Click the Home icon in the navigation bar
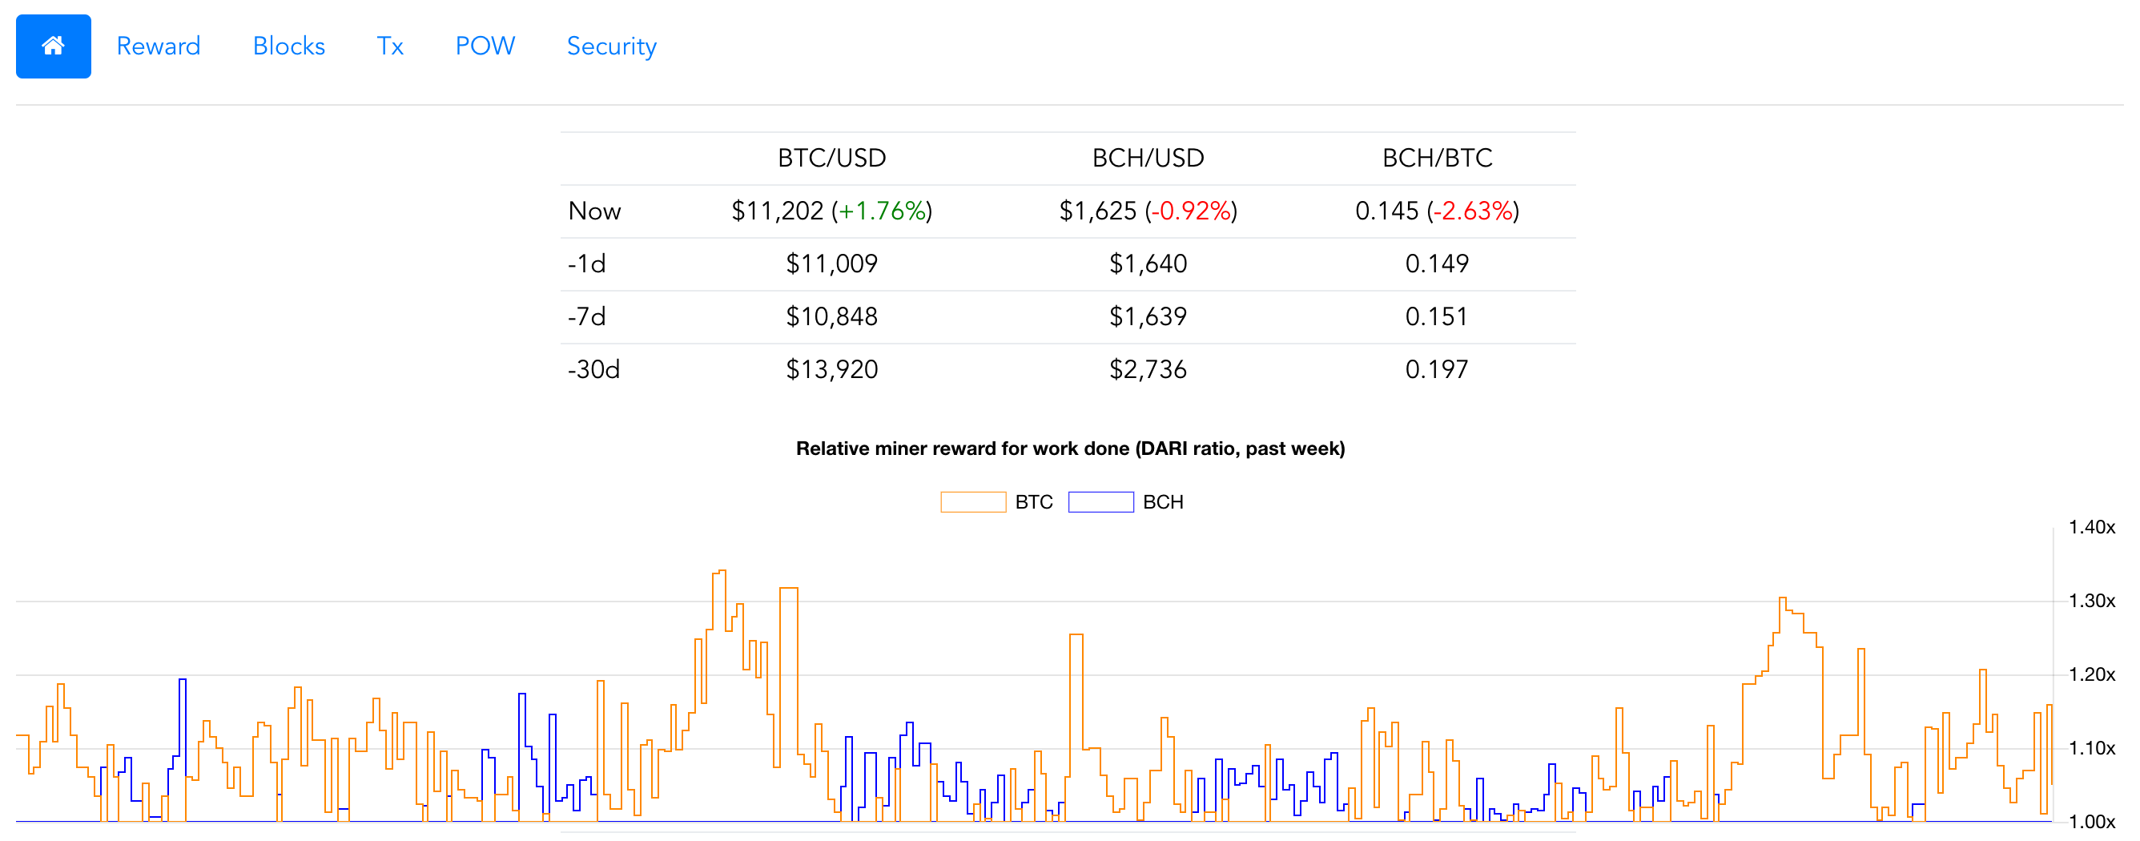The image size is (2140, 841). pyautogui.click(x=52, y=46)
